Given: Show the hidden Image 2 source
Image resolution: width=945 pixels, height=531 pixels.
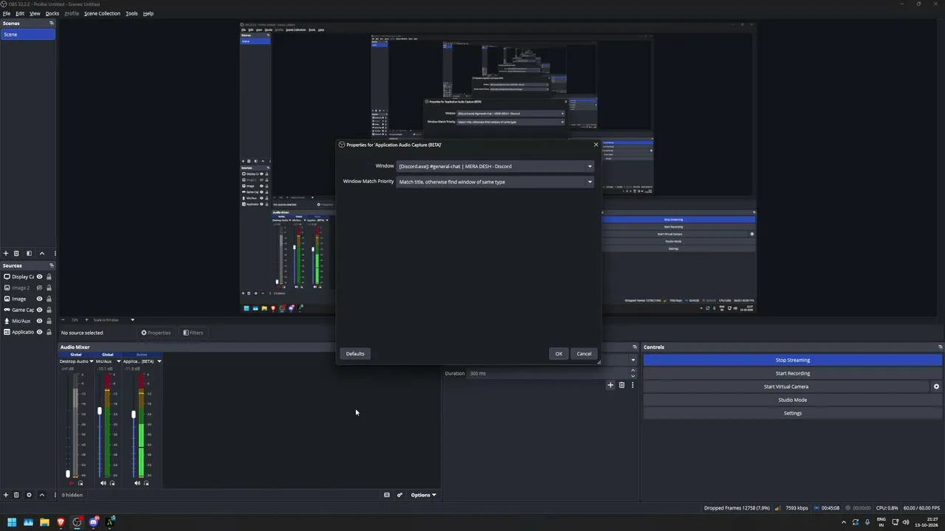Looking at the screenshot, I should point(39,288).
